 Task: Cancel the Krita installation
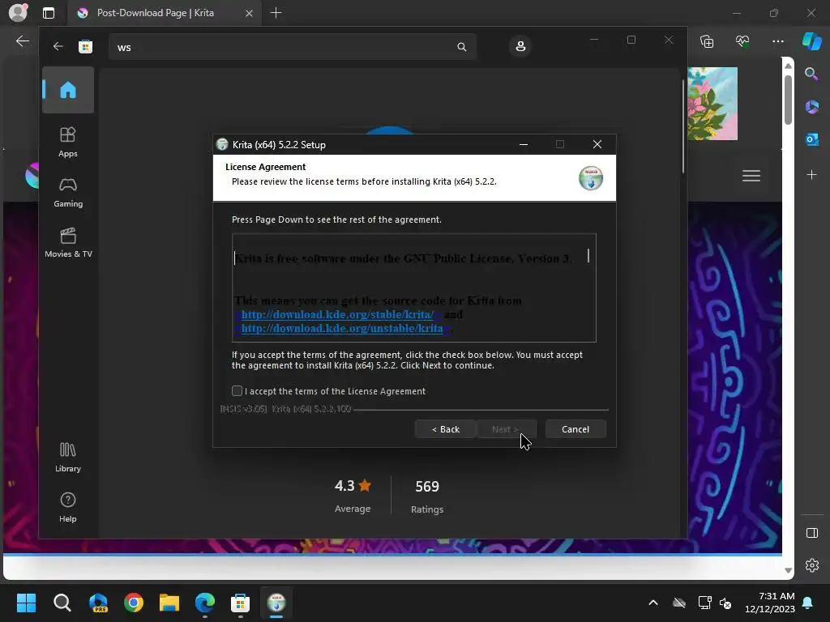[x=575, y=429]
